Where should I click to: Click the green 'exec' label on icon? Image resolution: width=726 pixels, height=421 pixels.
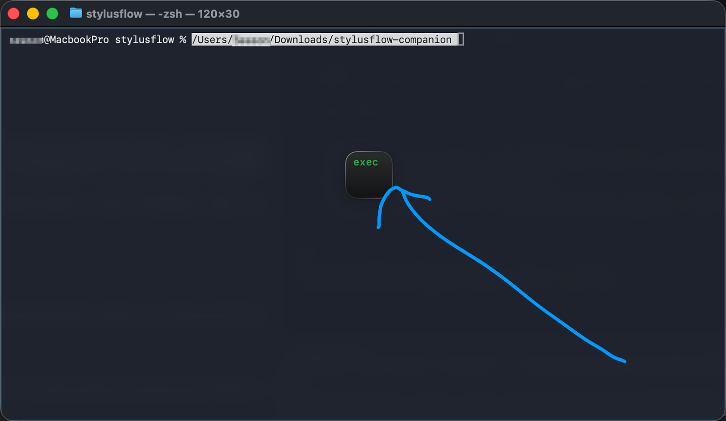pyautogui.click(x=366, y=162)
